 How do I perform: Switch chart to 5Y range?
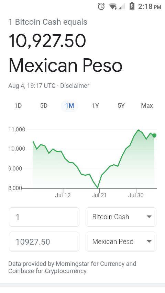(121, 106)
